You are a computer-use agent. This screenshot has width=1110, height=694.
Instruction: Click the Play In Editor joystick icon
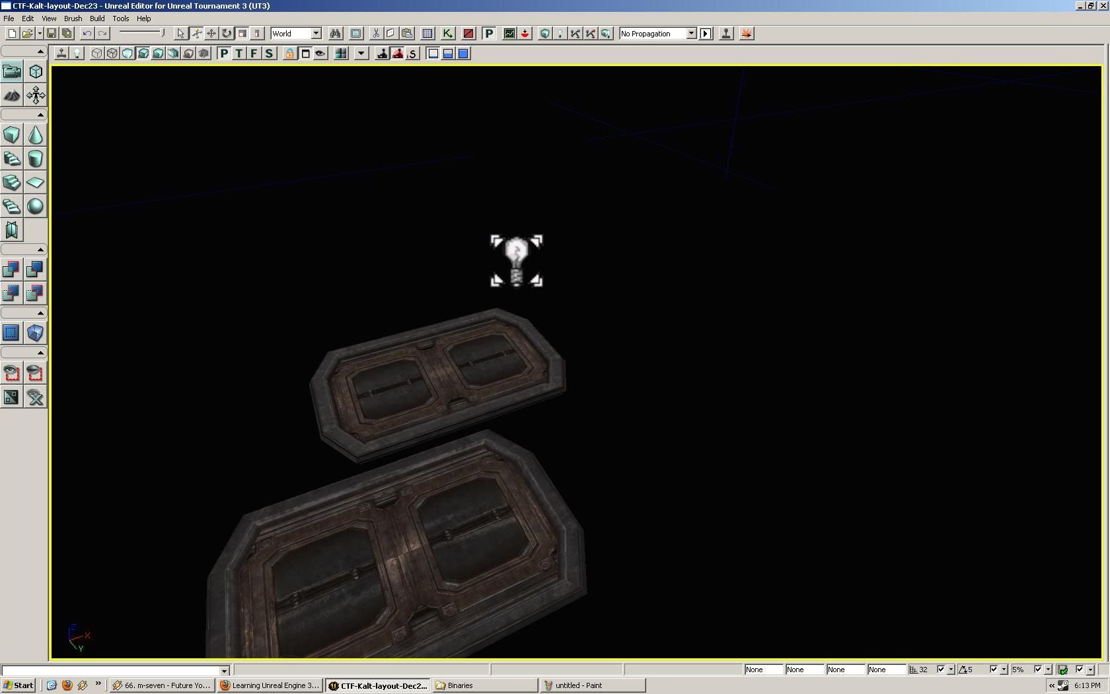coord(726,34)
